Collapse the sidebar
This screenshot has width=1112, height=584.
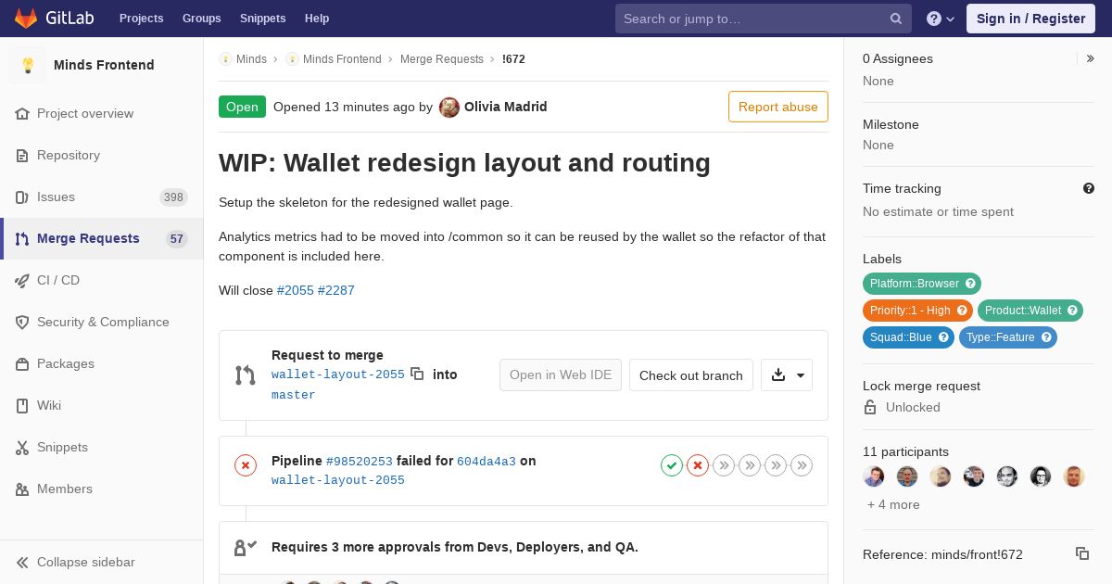[101, 562]
